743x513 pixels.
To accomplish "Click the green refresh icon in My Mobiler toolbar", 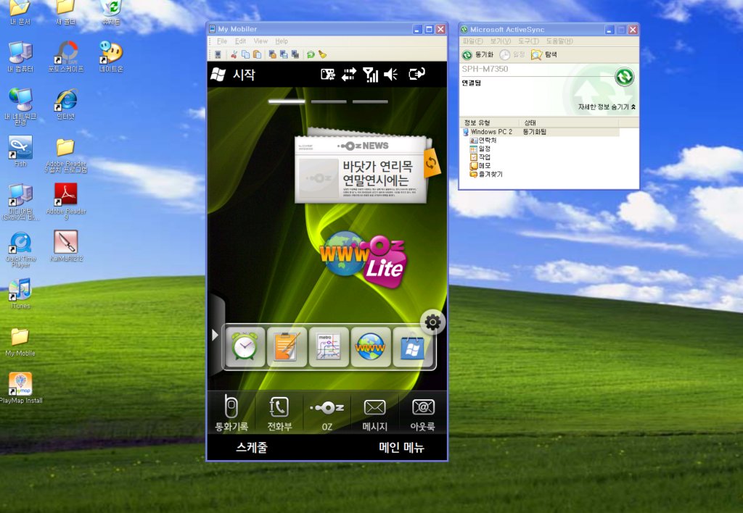I will tap(311, 54).
